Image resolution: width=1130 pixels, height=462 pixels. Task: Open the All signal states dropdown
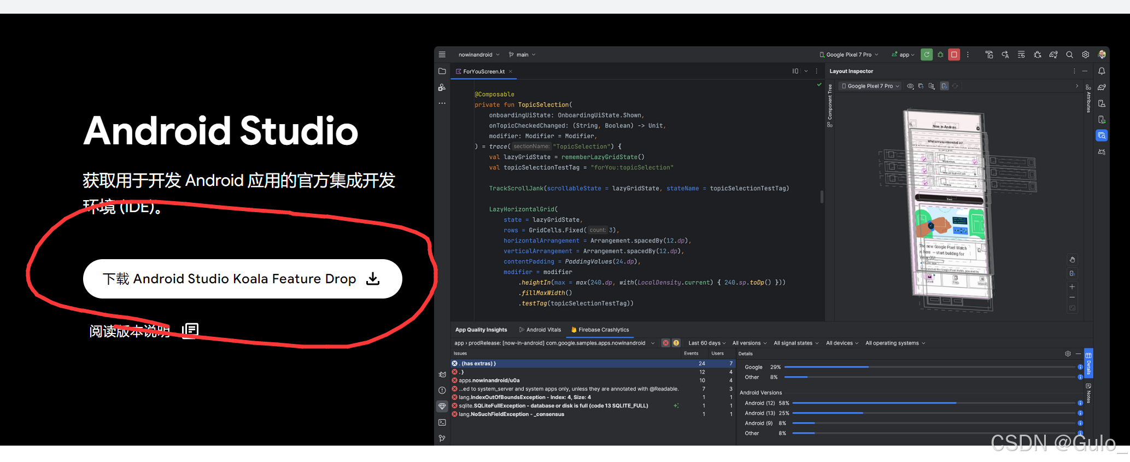pyautogui.click(x=796, y=343)
